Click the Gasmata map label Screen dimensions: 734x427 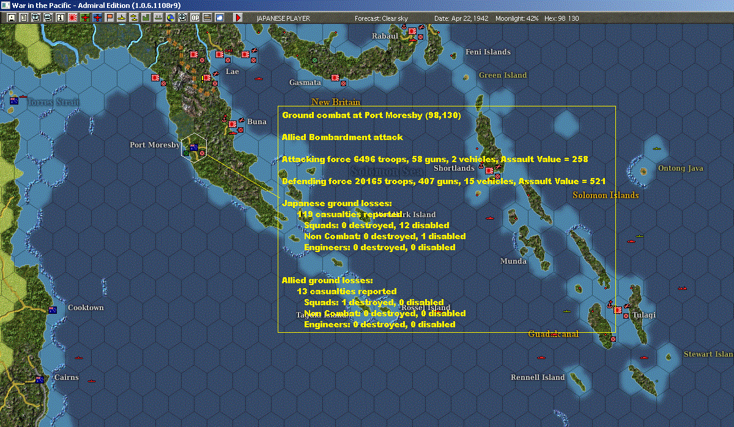(x=305, y=83)
